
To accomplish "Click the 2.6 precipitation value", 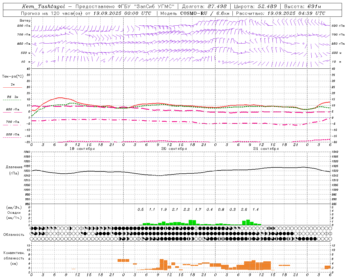I will (x=244, y=210).
